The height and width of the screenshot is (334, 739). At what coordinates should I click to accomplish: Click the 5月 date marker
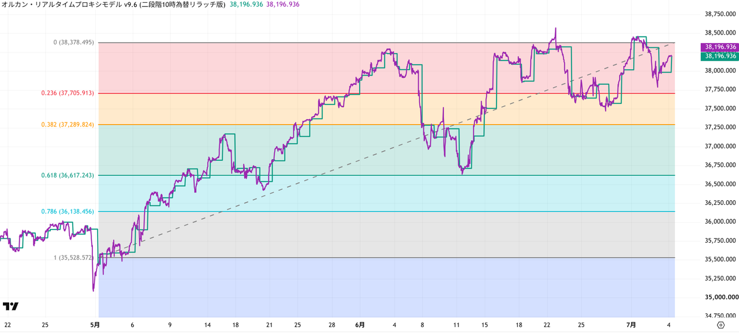pyautogui.click(x=96, y=325)
